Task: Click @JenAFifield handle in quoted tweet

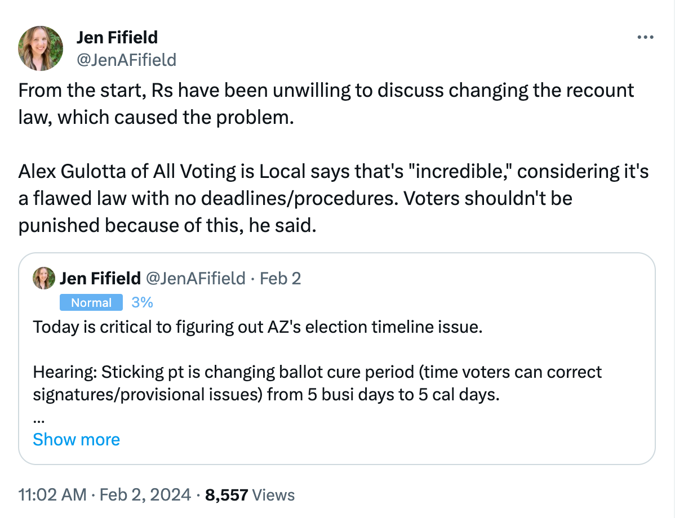Action: tap(196, 278)
